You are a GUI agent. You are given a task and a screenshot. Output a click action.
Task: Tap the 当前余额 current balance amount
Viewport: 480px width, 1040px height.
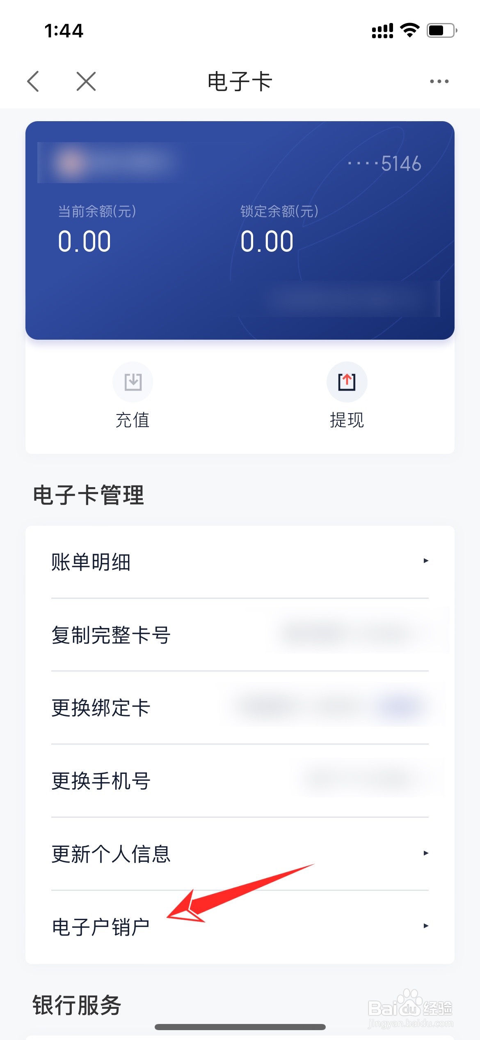(85, 241)
